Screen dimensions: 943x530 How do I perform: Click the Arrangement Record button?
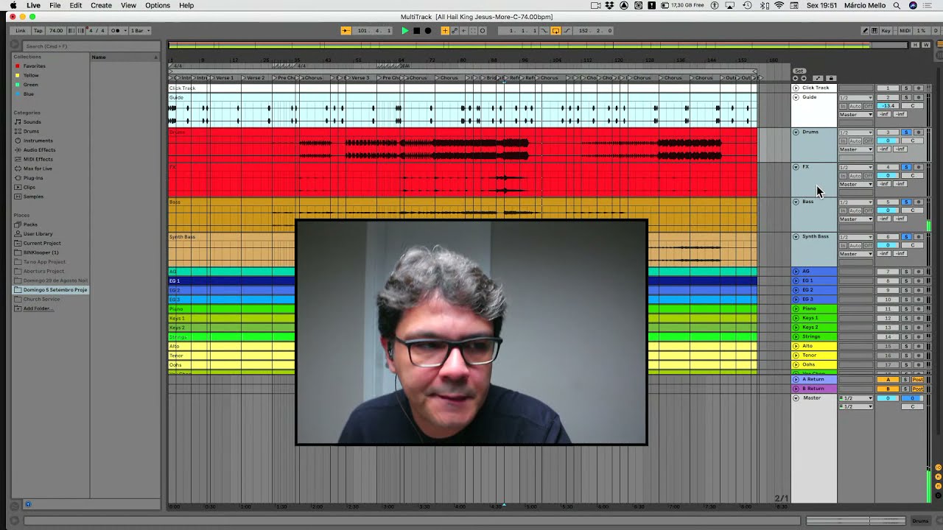pyautogui.click(x=428, y=30)
